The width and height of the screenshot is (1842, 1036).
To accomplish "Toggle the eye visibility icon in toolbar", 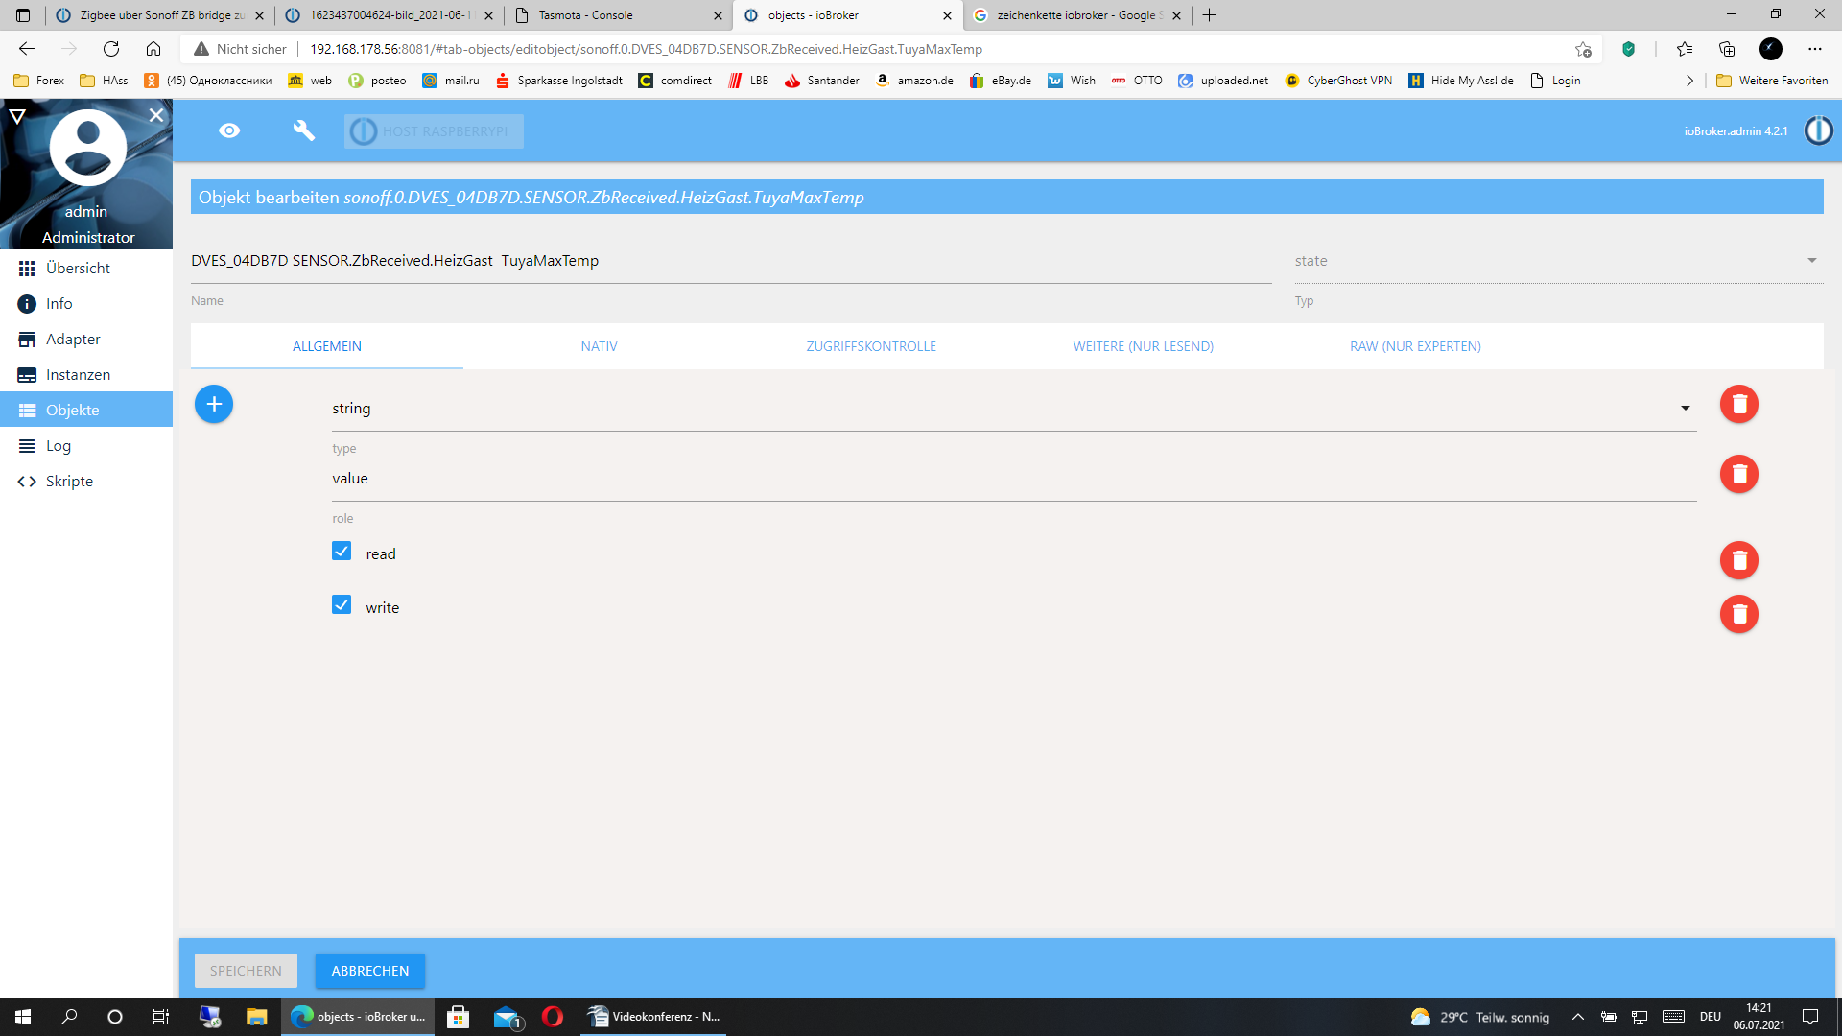I will click(229, 130).
